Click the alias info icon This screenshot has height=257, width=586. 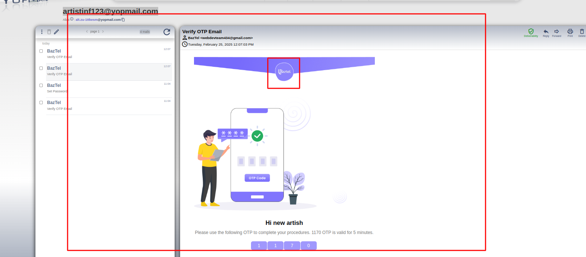[72, 19]
